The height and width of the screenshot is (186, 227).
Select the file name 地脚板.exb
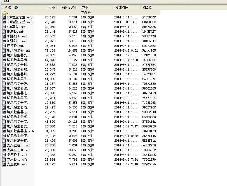point(15,32)
